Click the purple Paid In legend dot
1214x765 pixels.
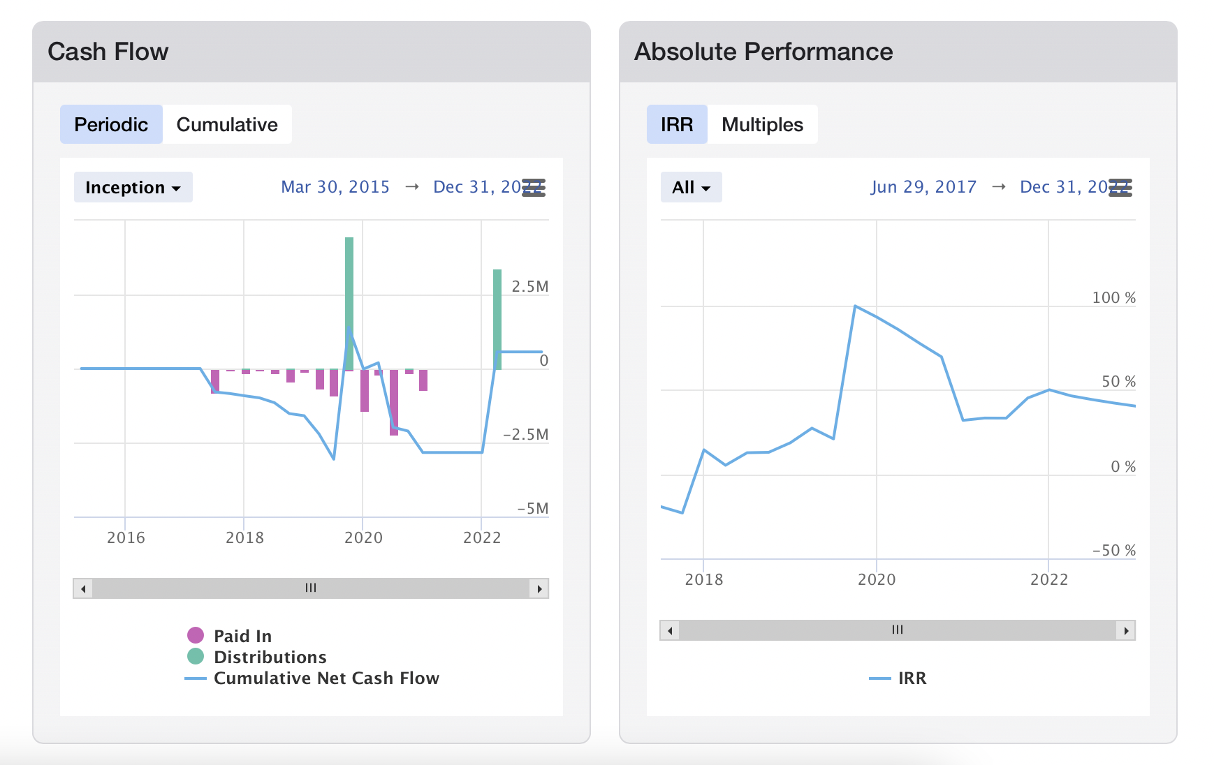[x=196, y=635]
